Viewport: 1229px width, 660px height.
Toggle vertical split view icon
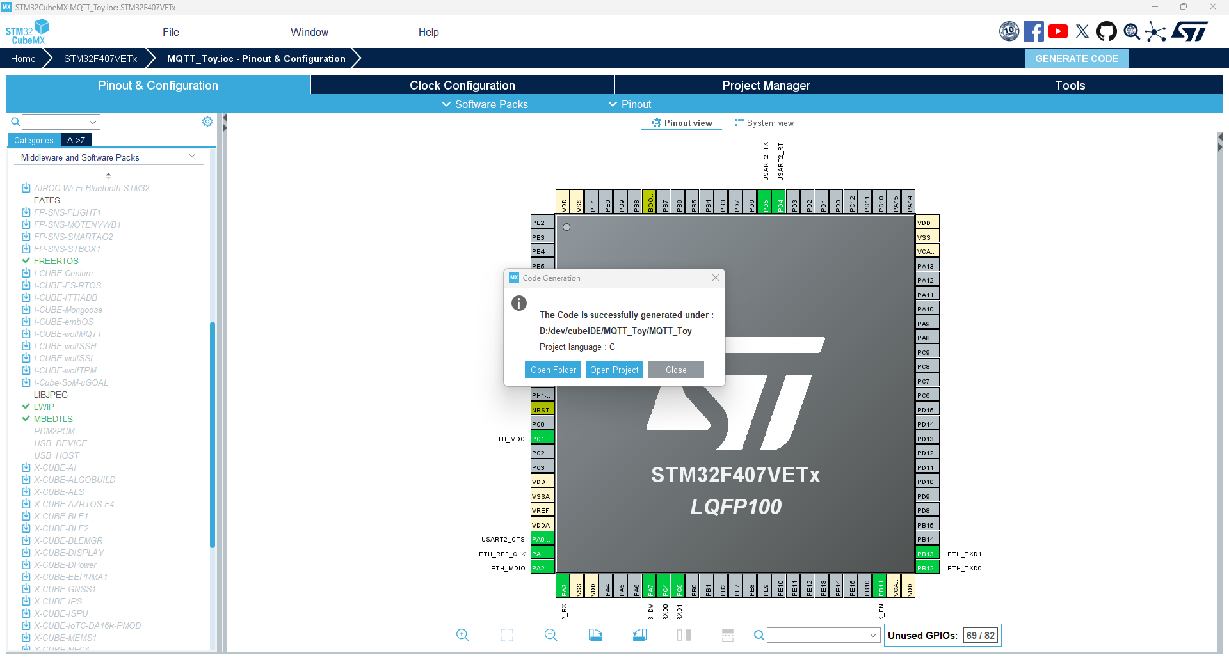684,635
